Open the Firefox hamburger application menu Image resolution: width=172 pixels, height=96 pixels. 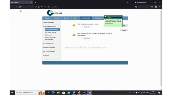[x=160, y=7]
